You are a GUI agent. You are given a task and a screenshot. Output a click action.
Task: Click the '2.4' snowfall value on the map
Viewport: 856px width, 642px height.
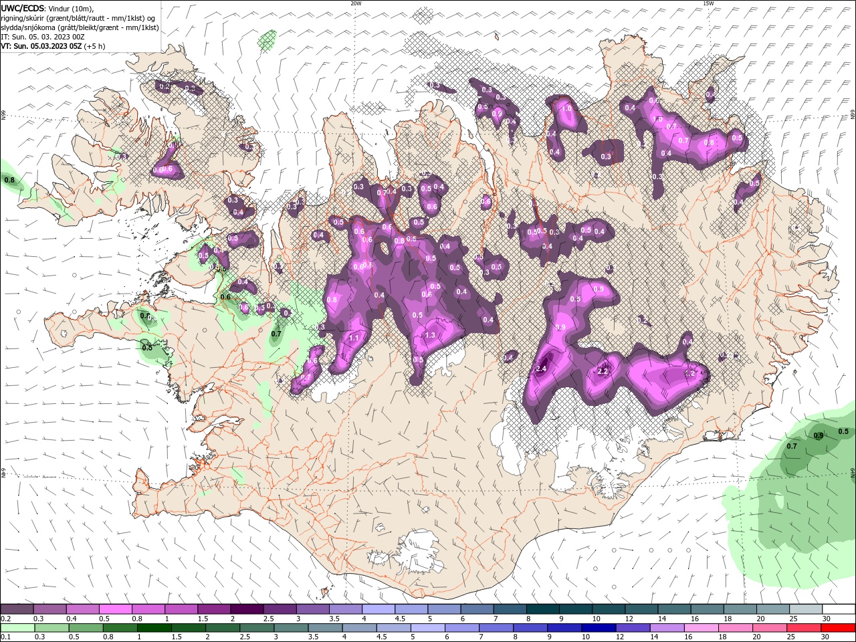point(542,368)
